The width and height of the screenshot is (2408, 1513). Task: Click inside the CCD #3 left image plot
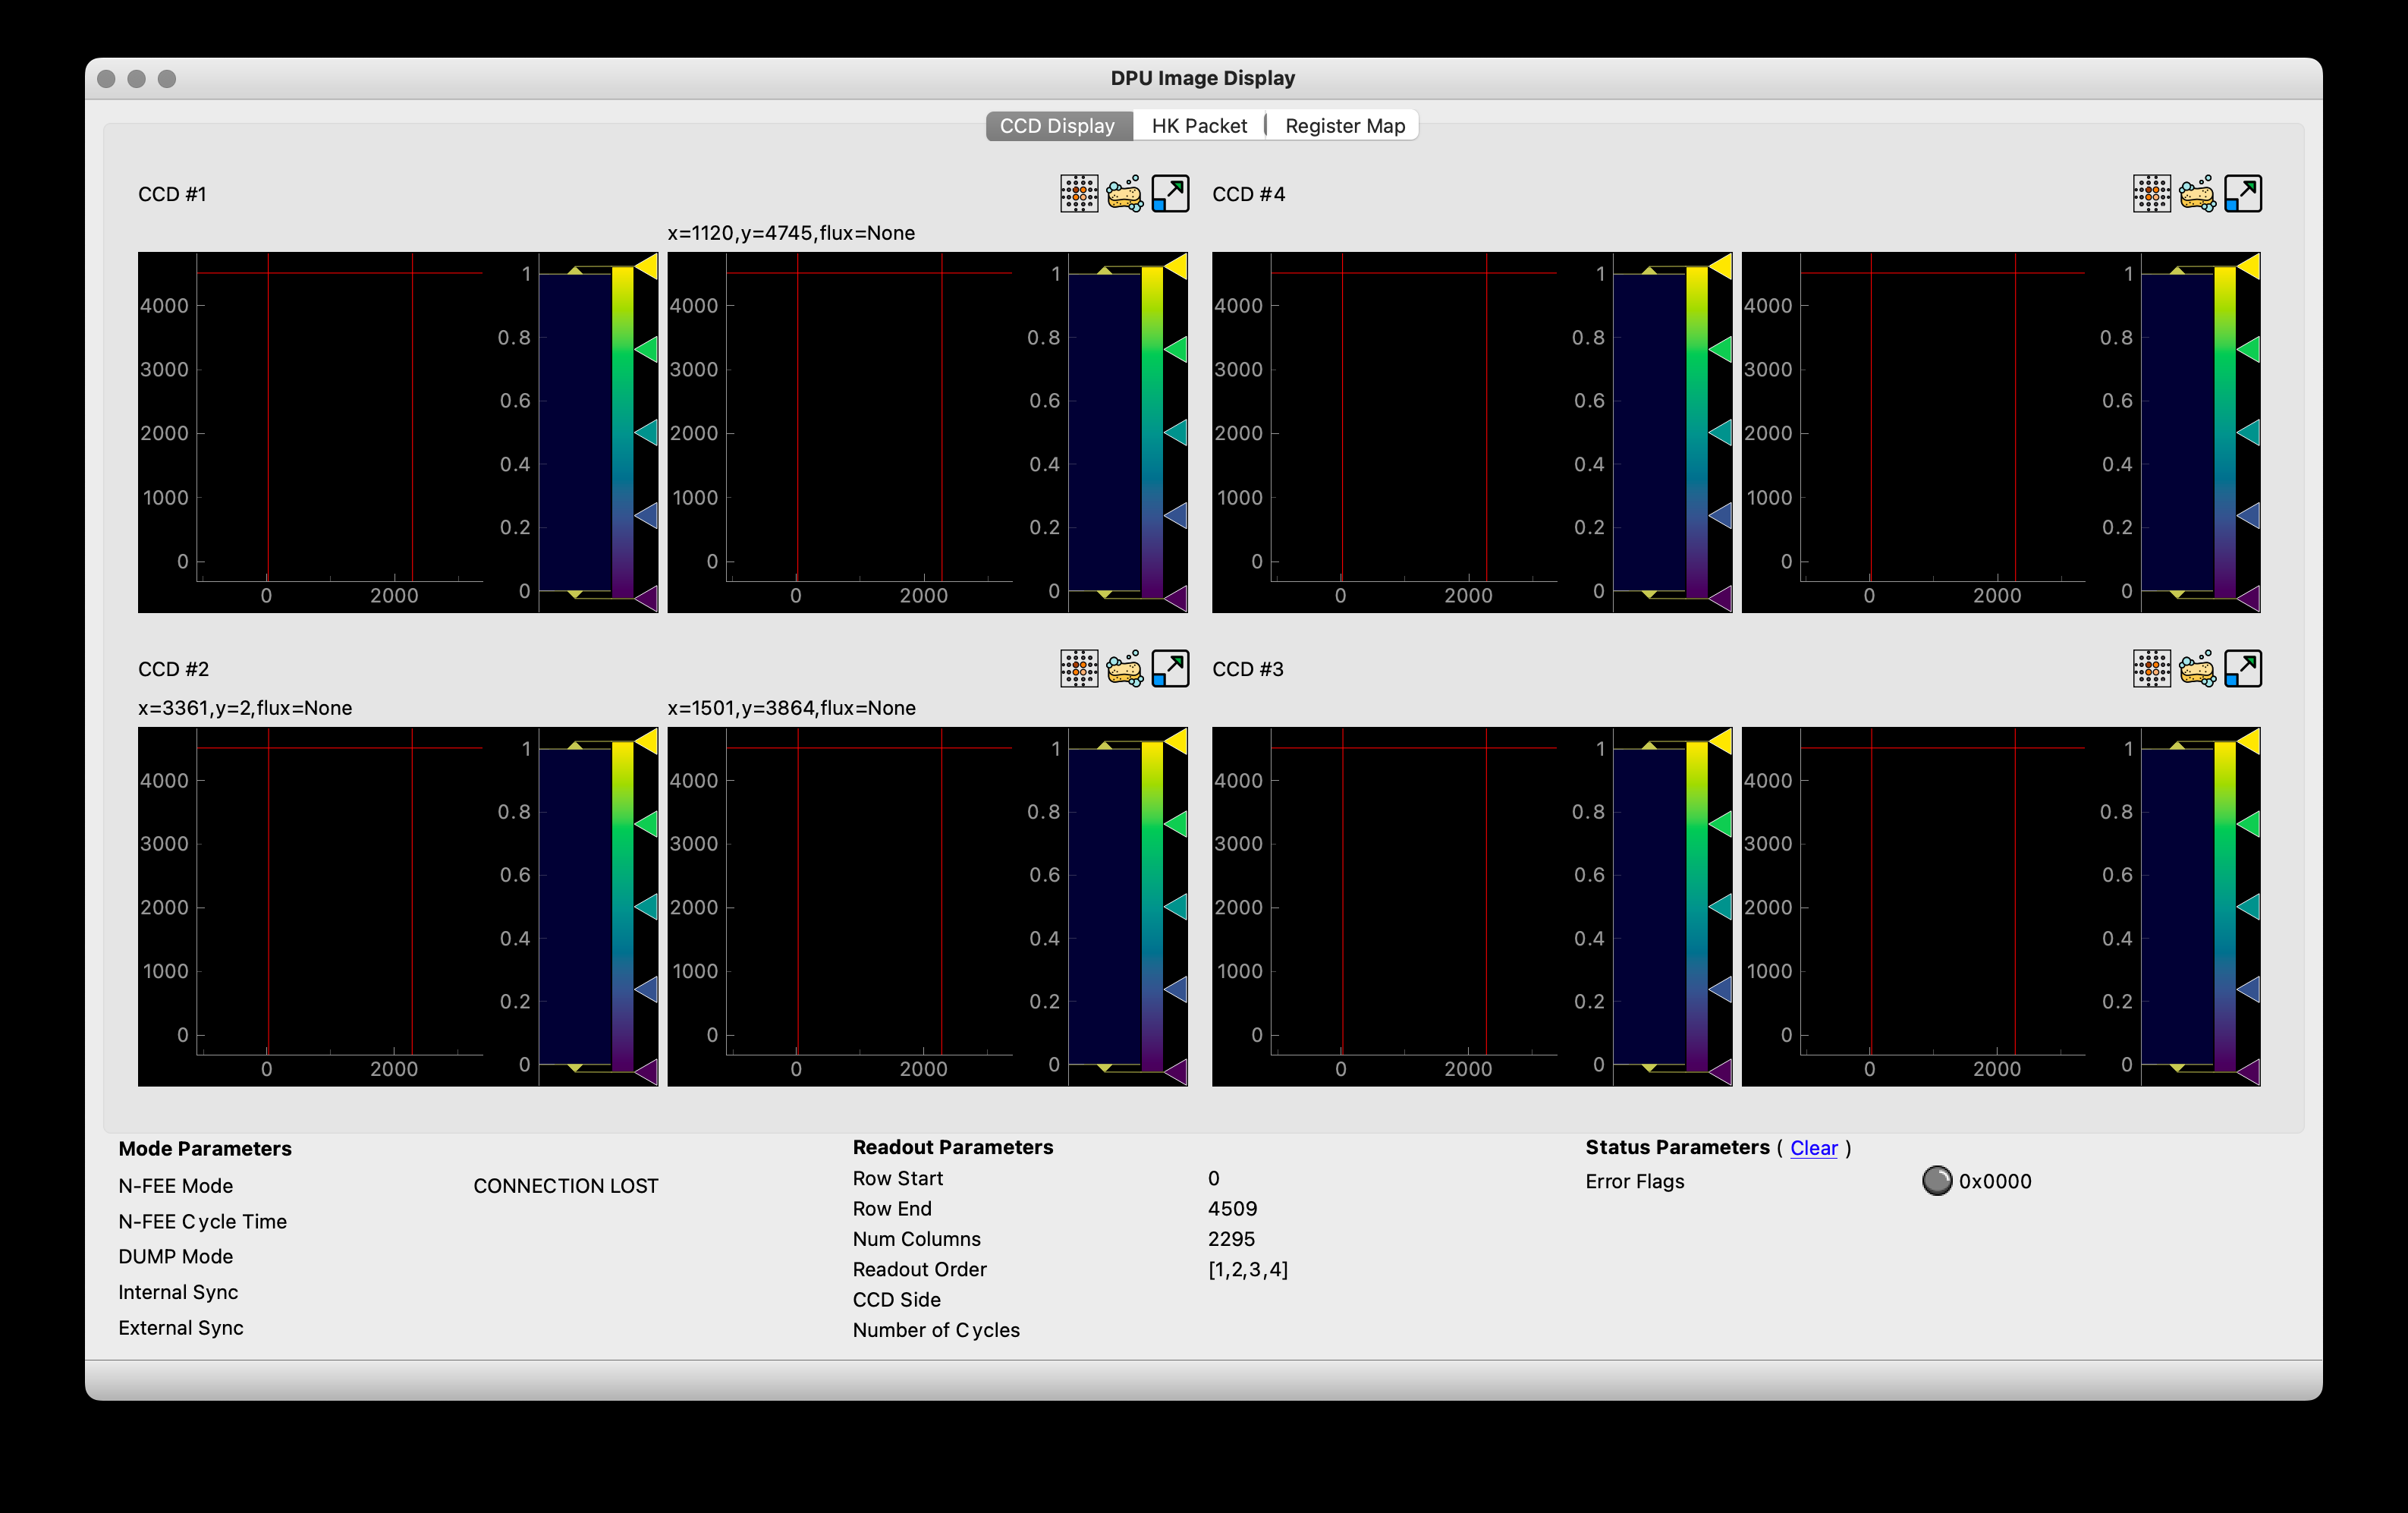pyautogui.click(x=1414, y=891)
